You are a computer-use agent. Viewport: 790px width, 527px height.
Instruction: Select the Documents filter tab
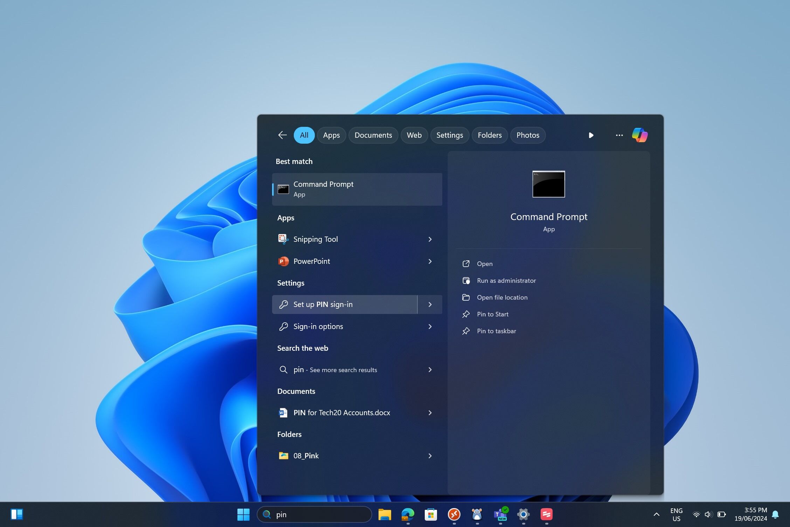[373, 135]
